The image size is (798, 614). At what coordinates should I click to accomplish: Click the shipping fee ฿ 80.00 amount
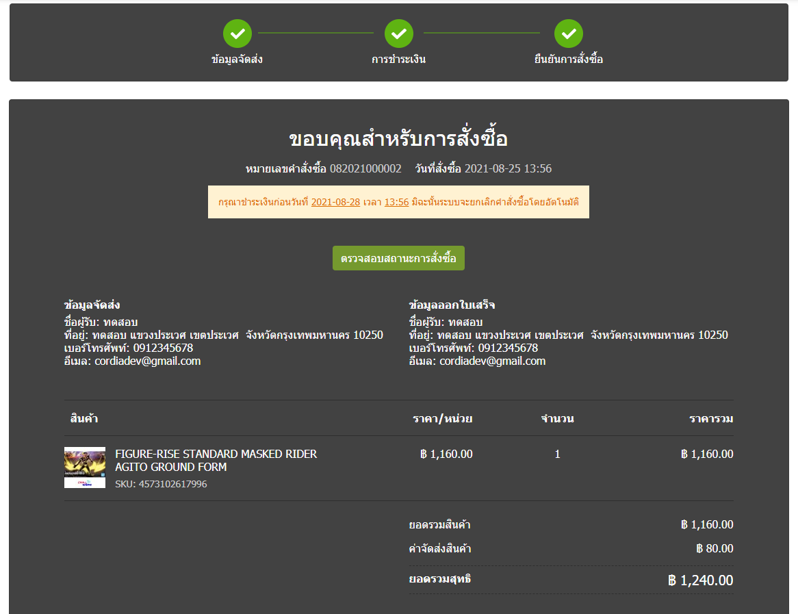[x=714, y=548]
